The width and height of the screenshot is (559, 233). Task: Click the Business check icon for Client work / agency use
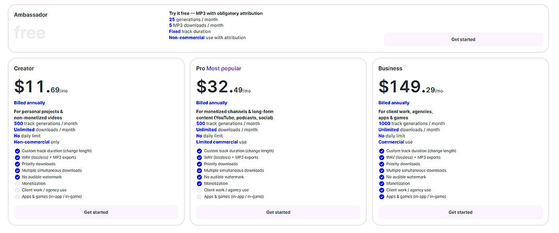point(381,190)
